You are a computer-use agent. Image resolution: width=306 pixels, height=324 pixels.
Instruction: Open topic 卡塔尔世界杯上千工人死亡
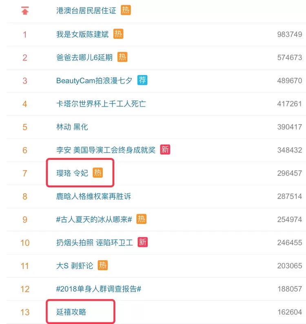point(101,104)
